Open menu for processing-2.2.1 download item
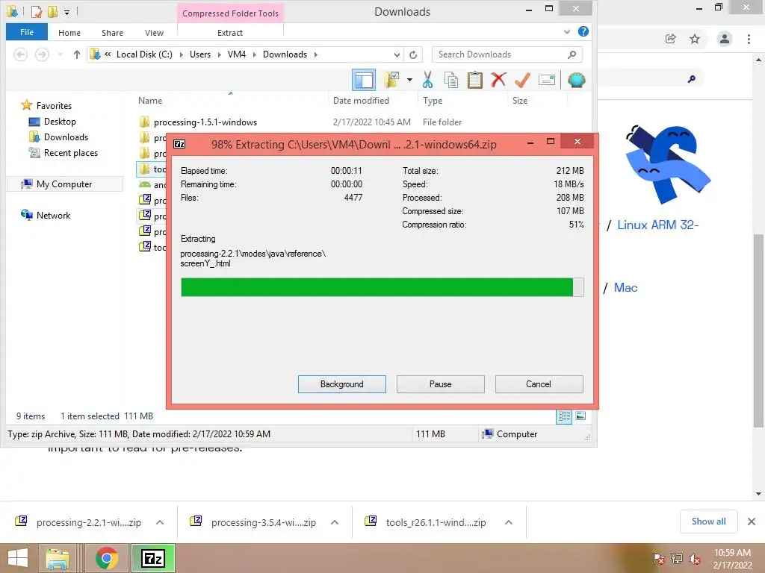Image resolution: width=765 pixels, height=573 pixels. (x=160, y=522)
